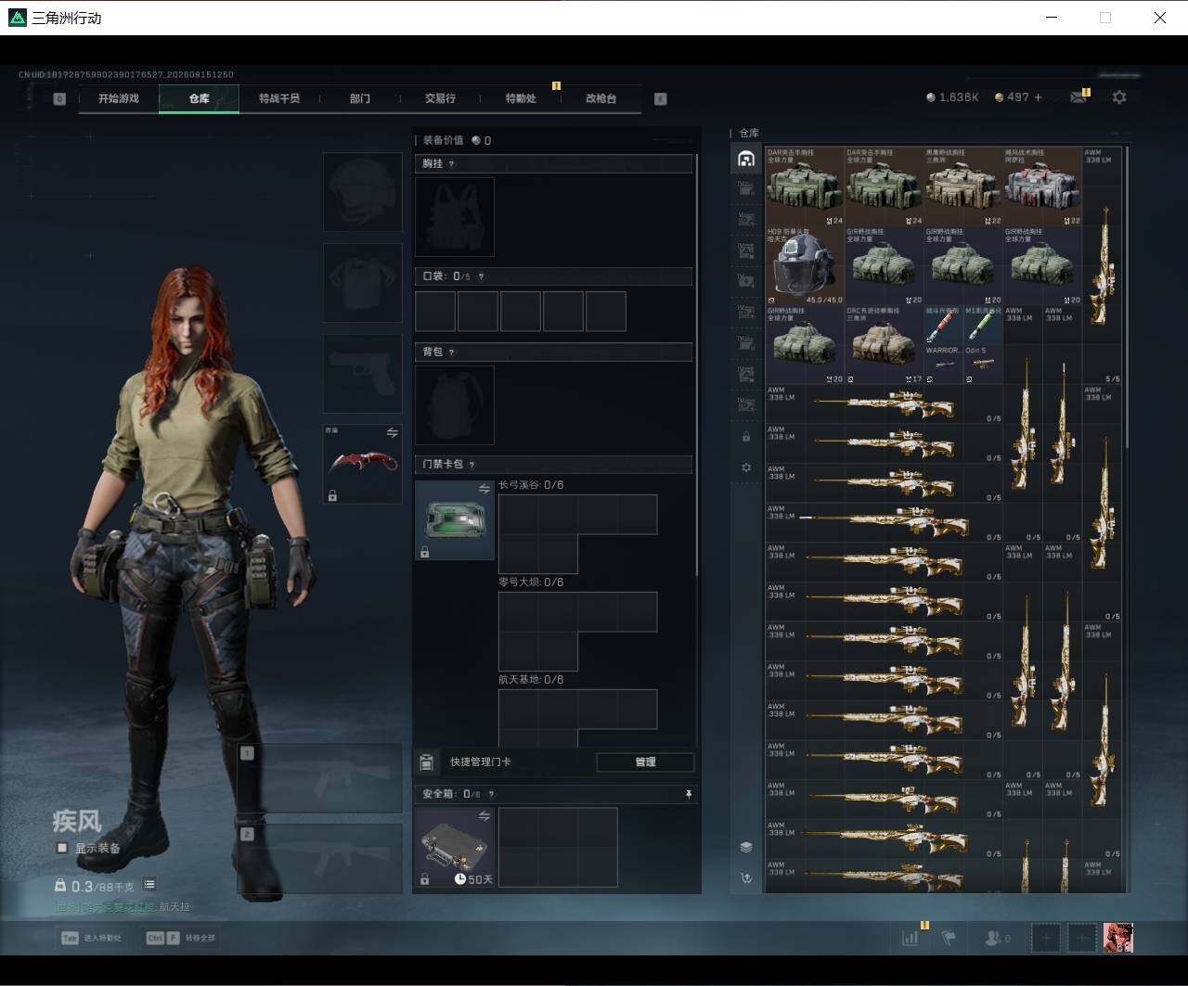The image size is (1188, 986).
Task: Click the Ctrl F 转移全部 shortcut button
Action: [x=181, y=938]
